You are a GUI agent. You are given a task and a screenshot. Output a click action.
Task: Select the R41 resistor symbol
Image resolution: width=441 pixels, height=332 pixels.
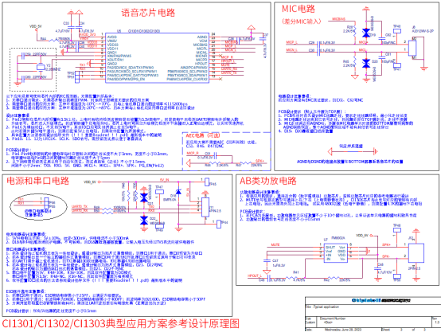[291, 279]
